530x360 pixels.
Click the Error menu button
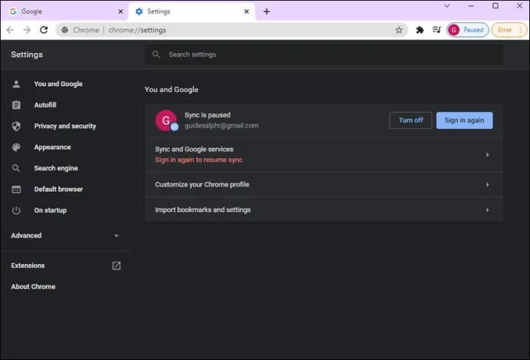tap(509, 30)
